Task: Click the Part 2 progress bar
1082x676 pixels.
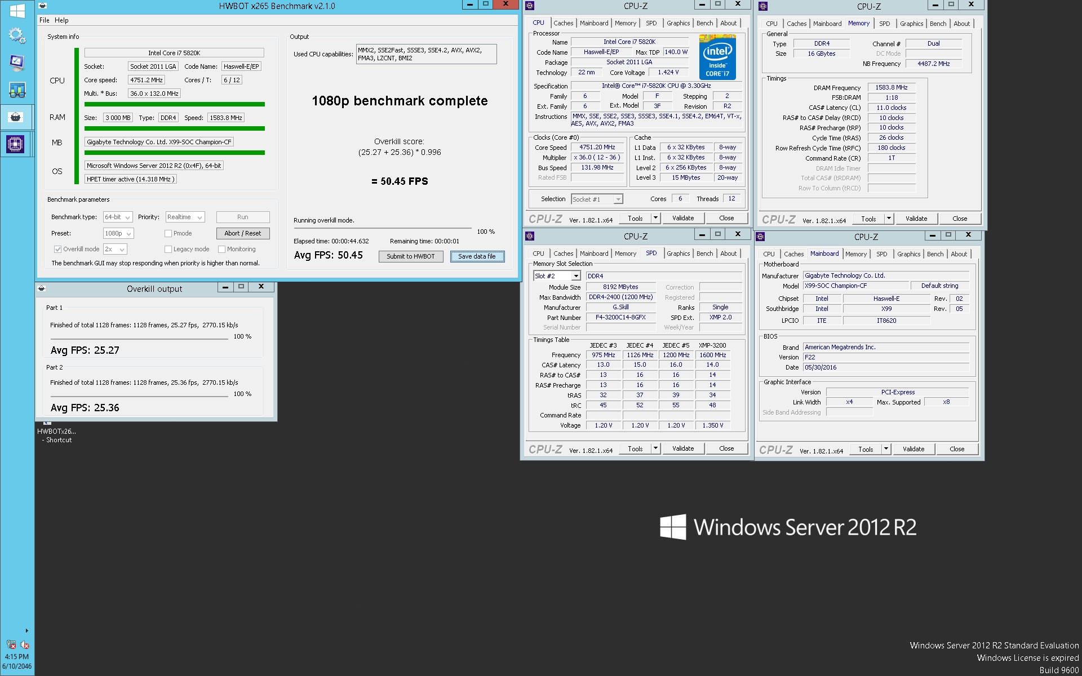Action: click(x=139, y=397)
